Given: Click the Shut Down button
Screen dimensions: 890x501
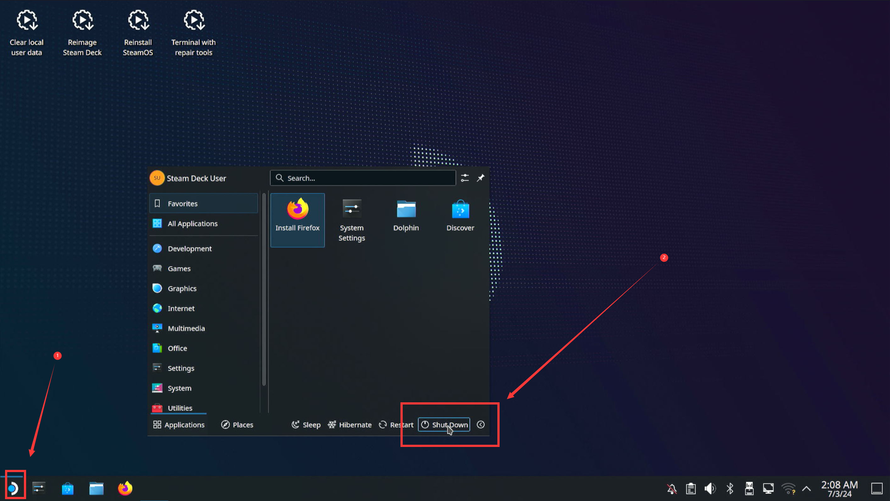Looking at the screenshot, I should coord(444,425).
